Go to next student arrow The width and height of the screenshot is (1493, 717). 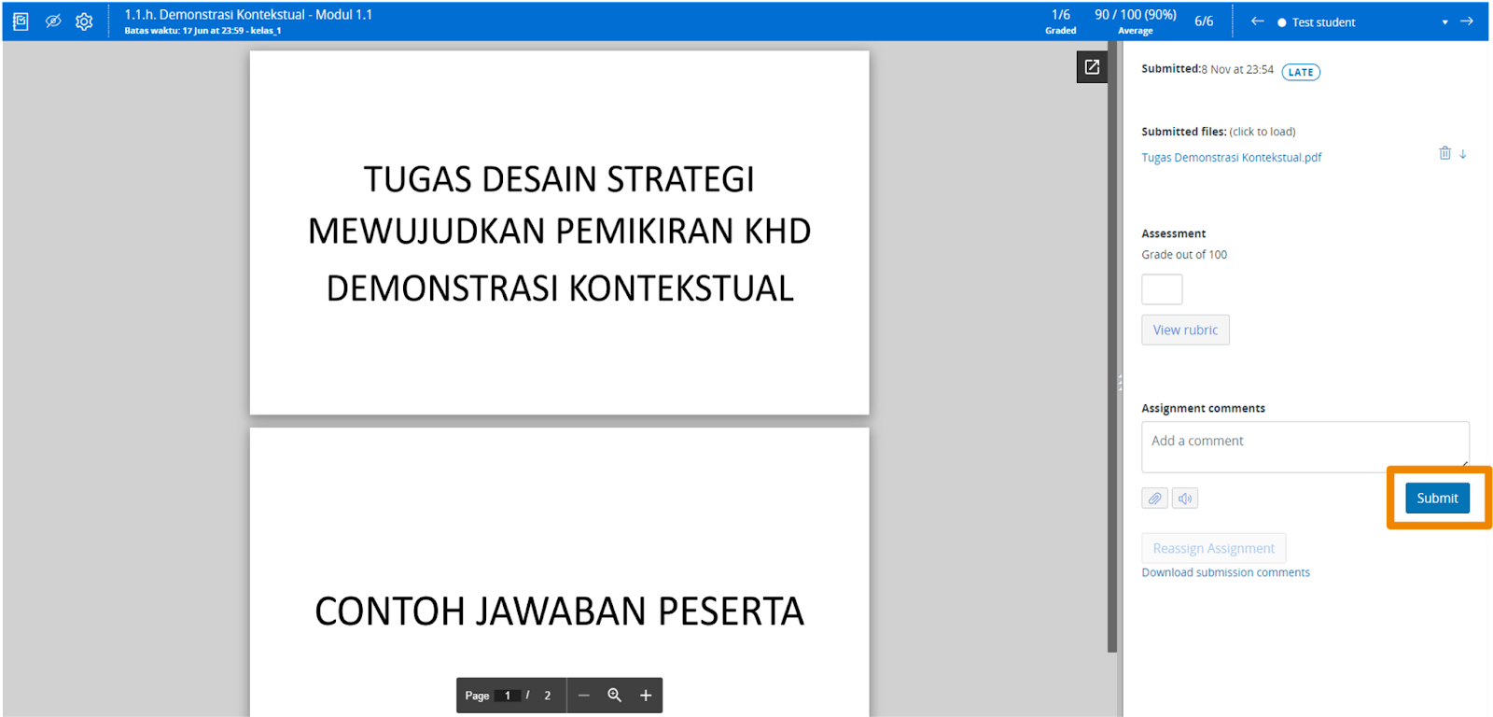1467,21
